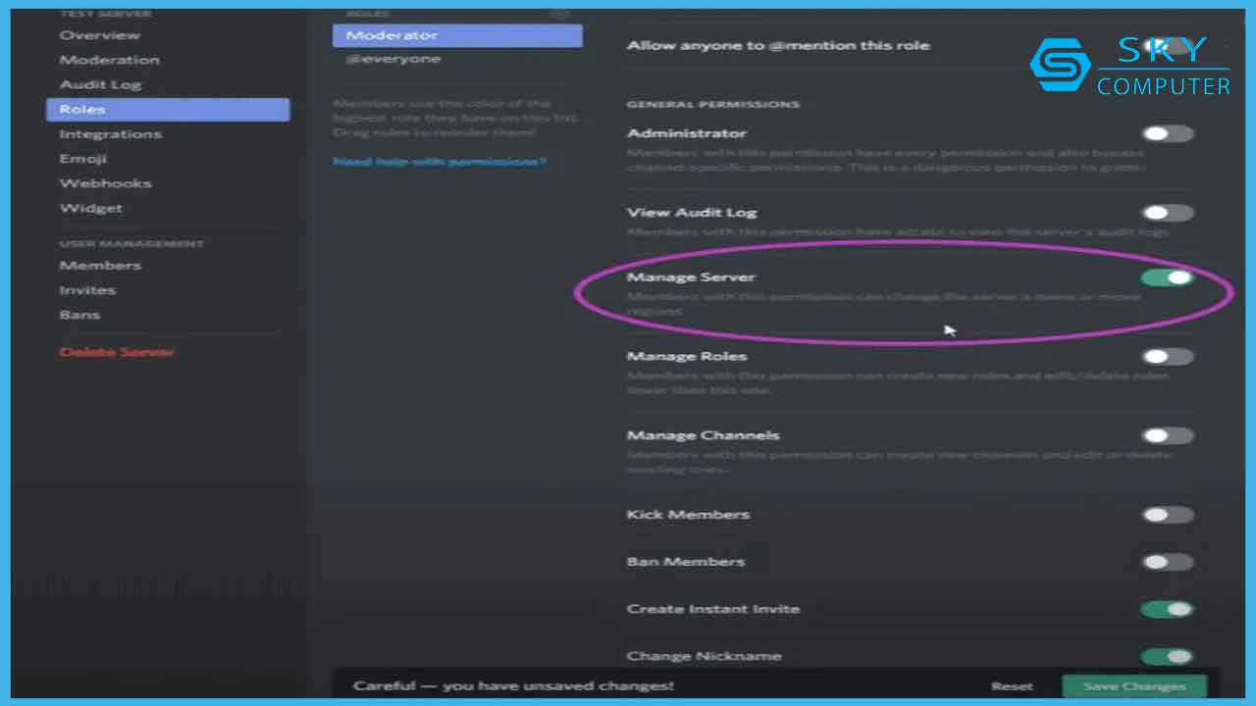This screenshot has height=706, width=1256.
Task: Open the Bans page
Action: point(79,315)
